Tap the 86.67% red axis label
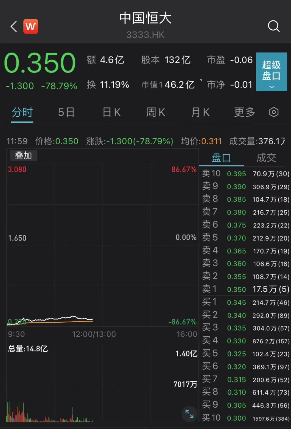Screen dimensions: 291x429 pos(184,169)
